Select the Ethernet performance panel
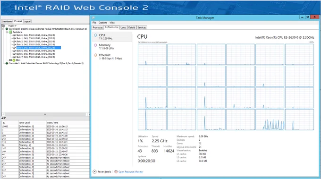321x179 pixels. [112, 57]
